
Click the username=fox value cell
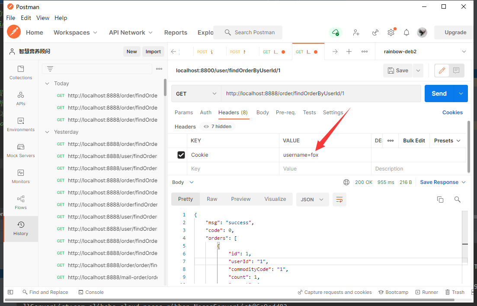click(x=325, y=155)
